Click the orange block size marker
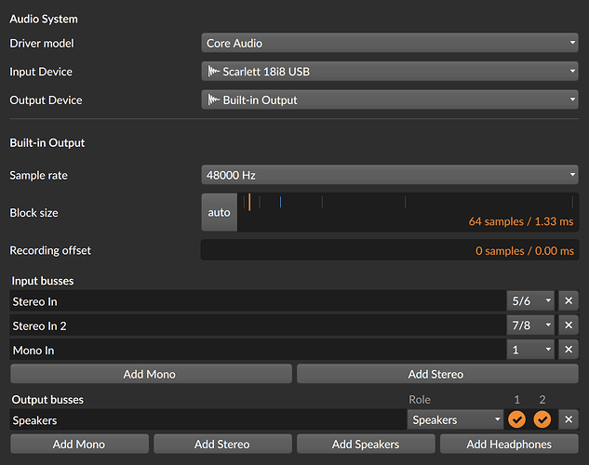The image size is (589, 465). (249, 202)
